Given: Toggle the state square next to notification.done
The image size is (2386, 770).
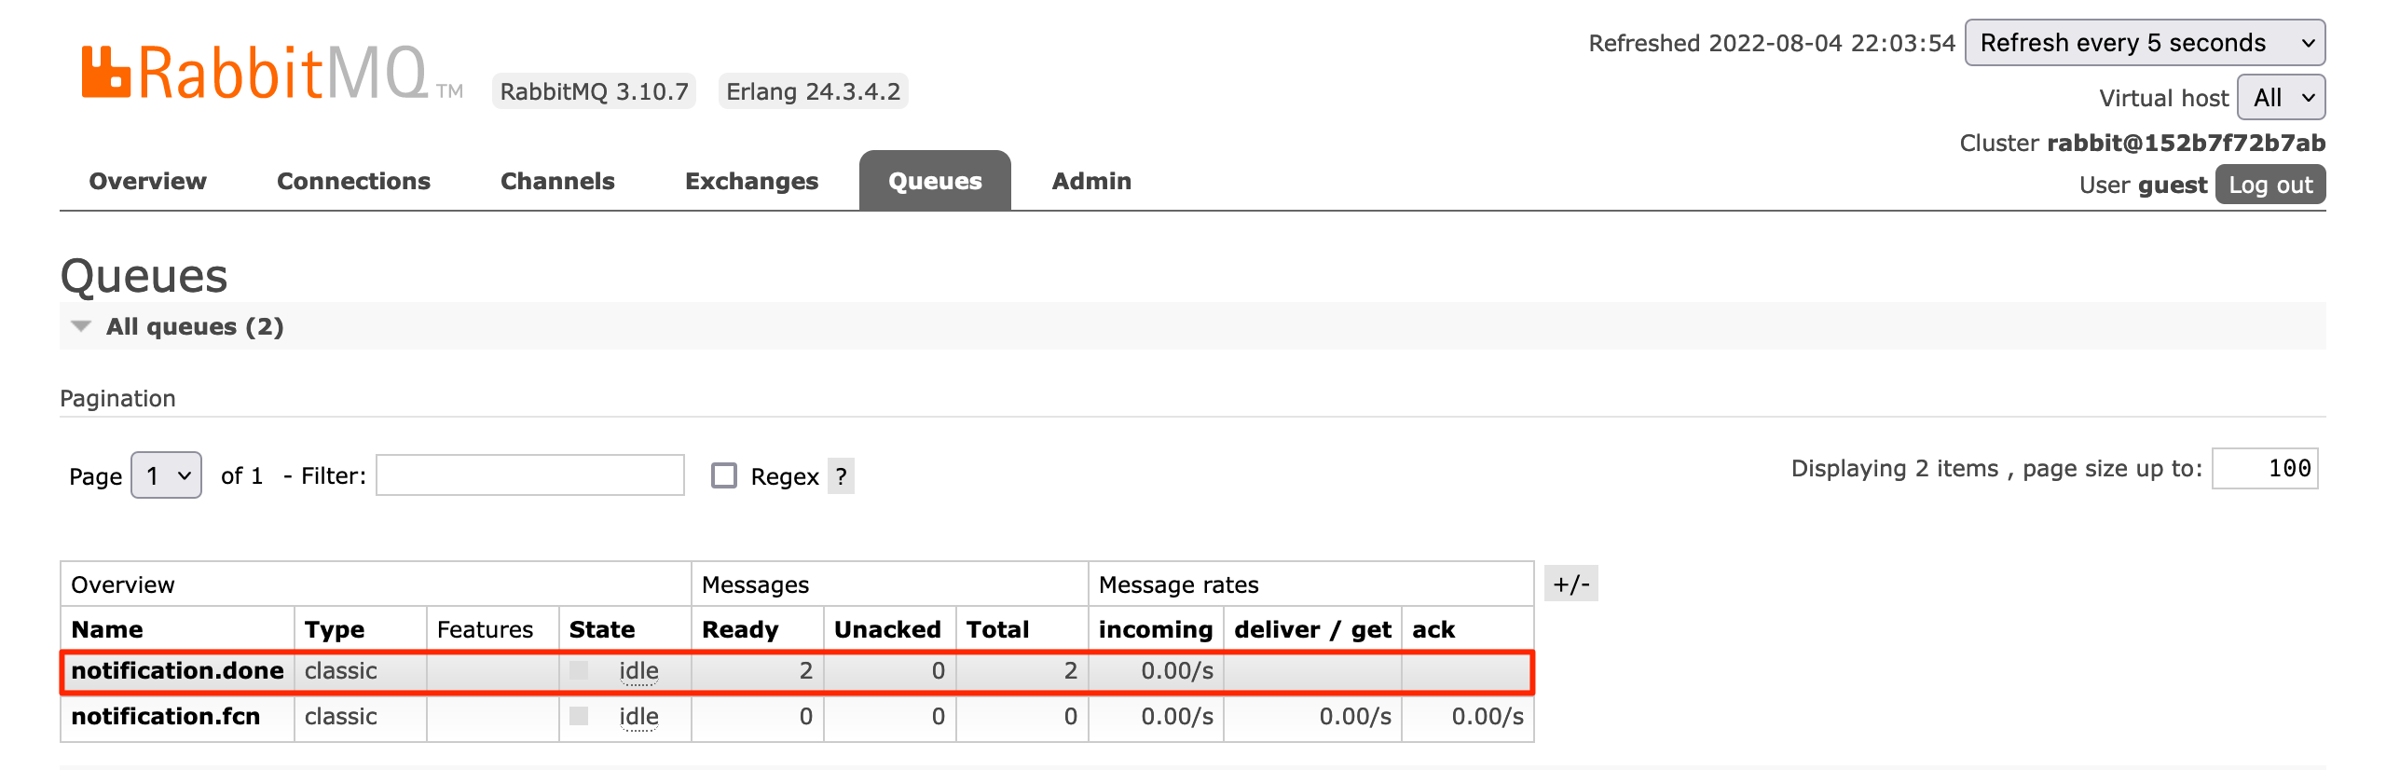Looking at the screenshot, I should pyautogui.click(x=578, y=669).
